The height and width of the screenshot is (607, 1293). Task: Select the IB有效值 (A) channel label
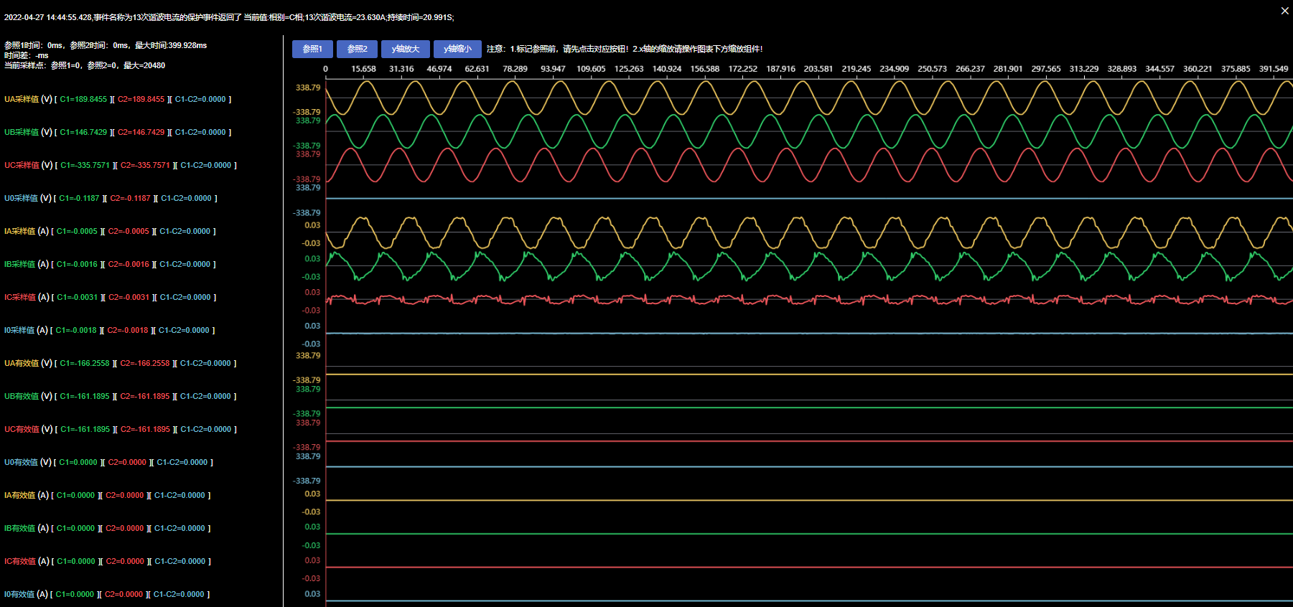click(x=27, y=528)
